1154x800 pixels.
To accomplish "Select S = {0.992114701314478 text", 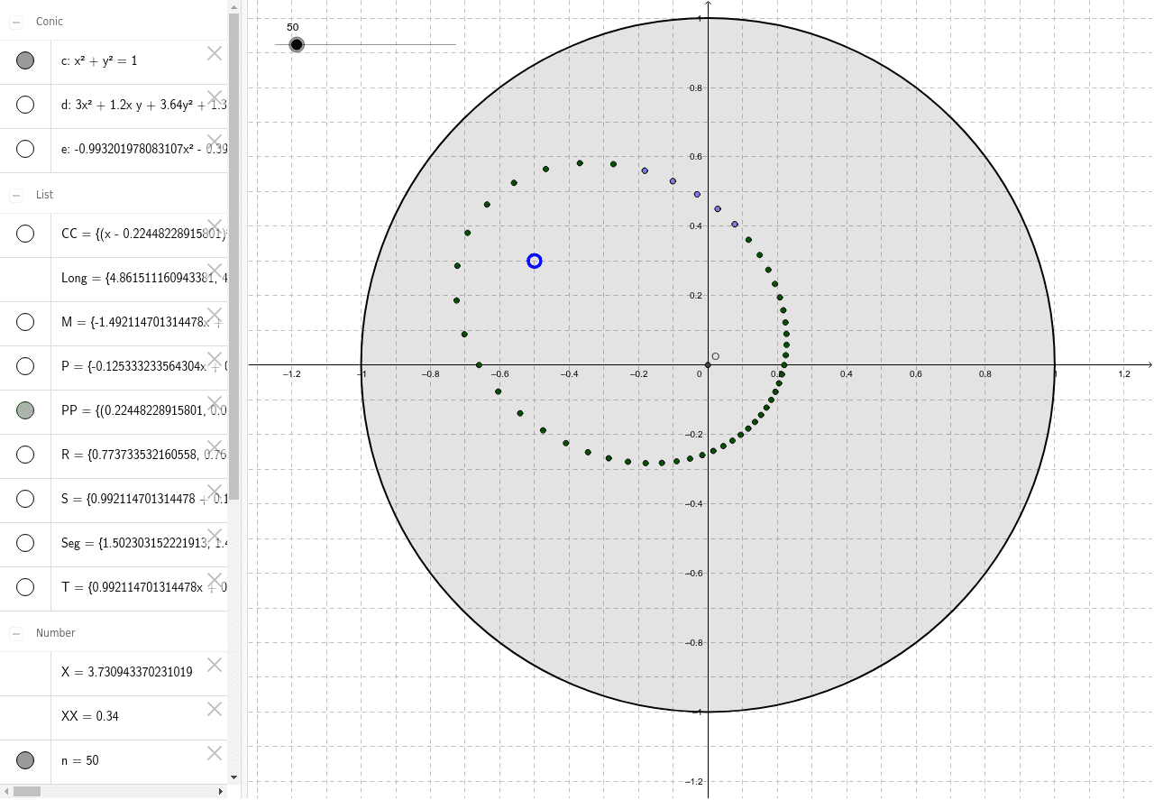I will tap(144, 499).
